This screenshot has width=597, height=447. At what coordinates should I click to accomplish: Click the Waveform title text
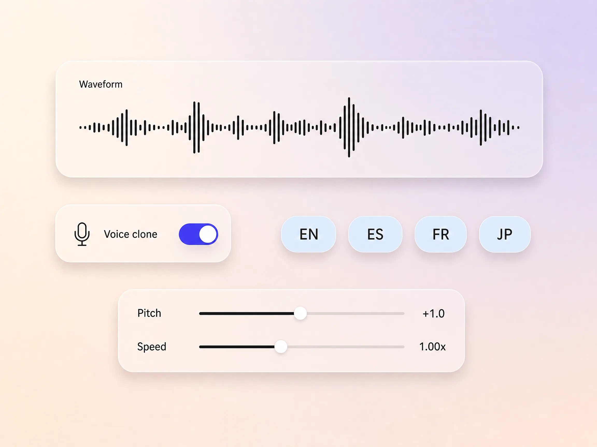(x=101, y=84)
